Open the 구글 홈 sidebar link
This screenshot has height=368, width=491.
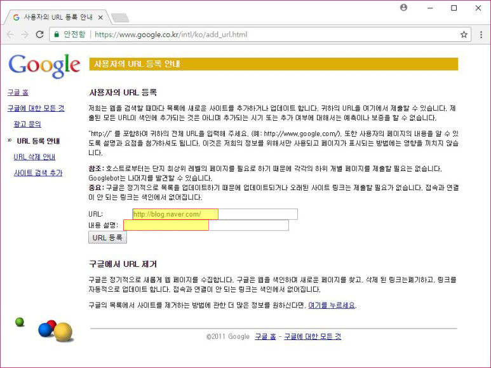click(x=18, y=92)
